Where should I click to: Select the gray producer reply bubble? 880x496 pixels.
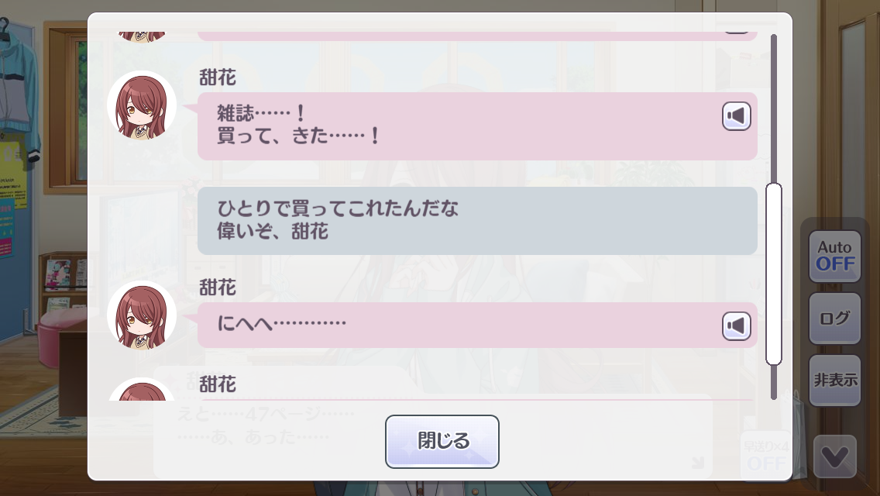click(x=477, y=221)
